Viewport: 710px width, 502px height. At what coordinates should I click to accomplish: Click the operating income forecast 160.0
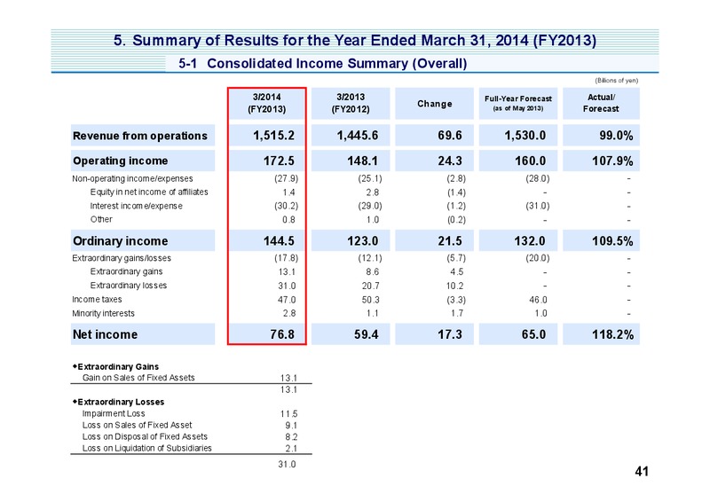click(x=530, y=161)
